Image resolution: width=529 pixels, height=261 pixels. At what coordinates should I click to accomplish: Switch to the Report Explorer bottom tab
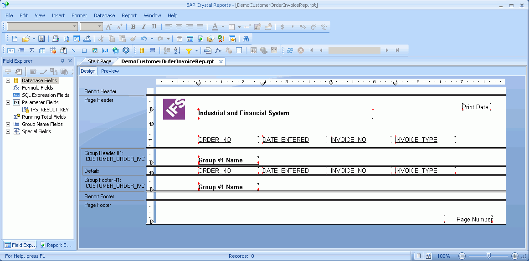(x=56, y=245)
